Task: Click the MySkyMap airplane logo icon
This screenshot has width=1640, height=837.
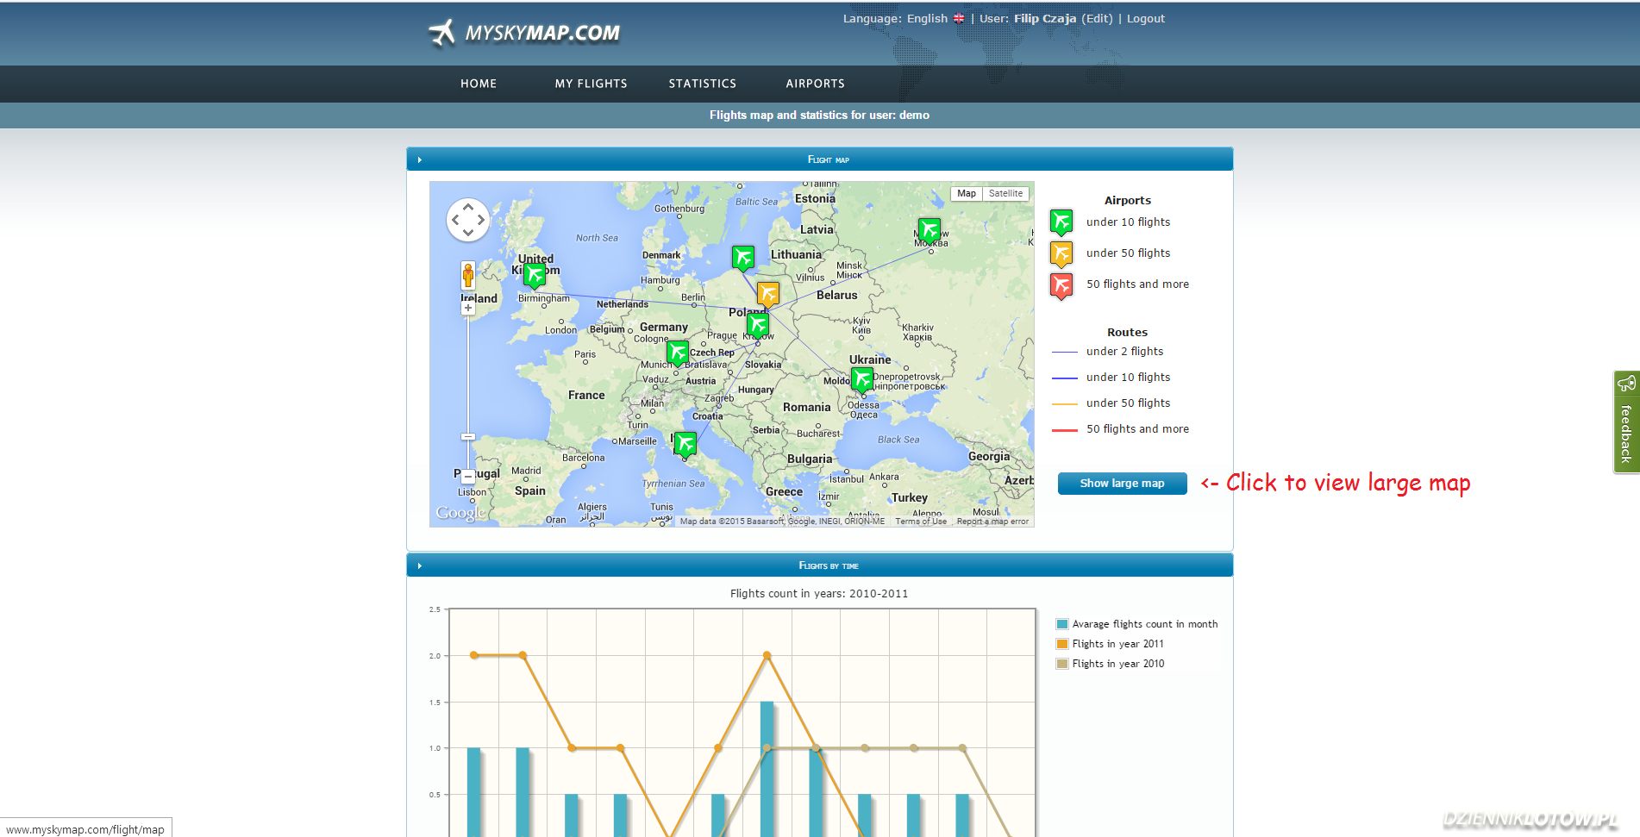Action: point(441,34)
